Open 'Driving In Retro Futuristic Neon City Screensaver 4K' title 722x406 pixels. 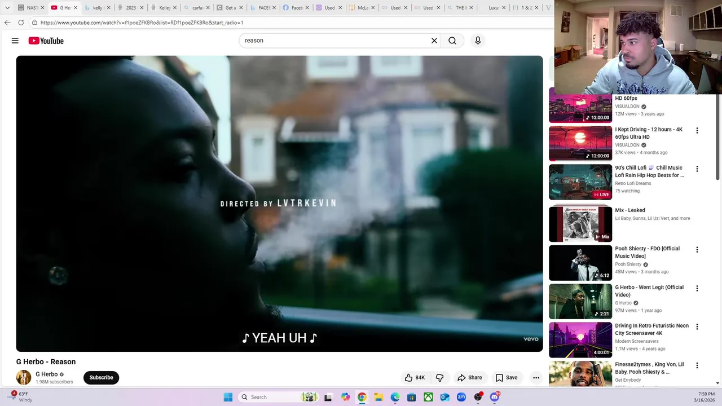pos(651,329)
